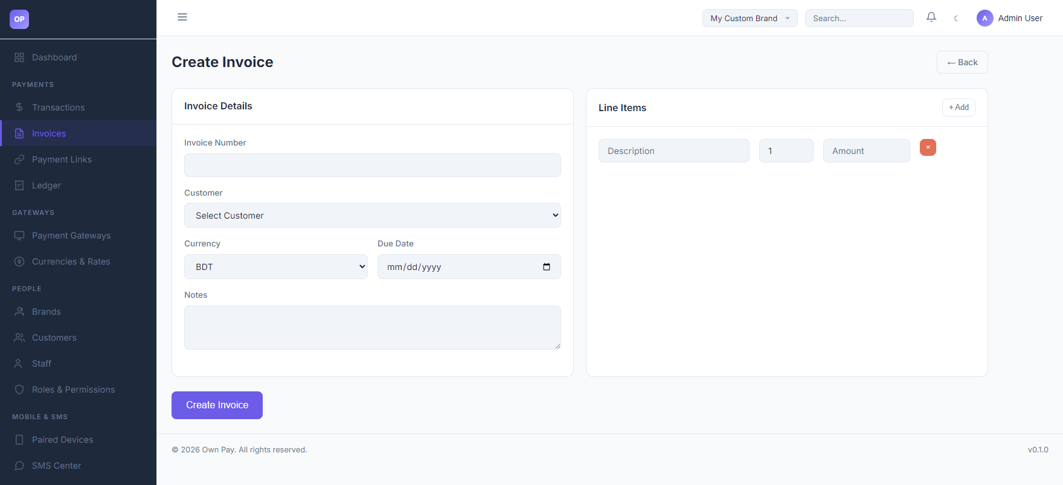Focus the Invoice Number field

click(x=373, y=165)
